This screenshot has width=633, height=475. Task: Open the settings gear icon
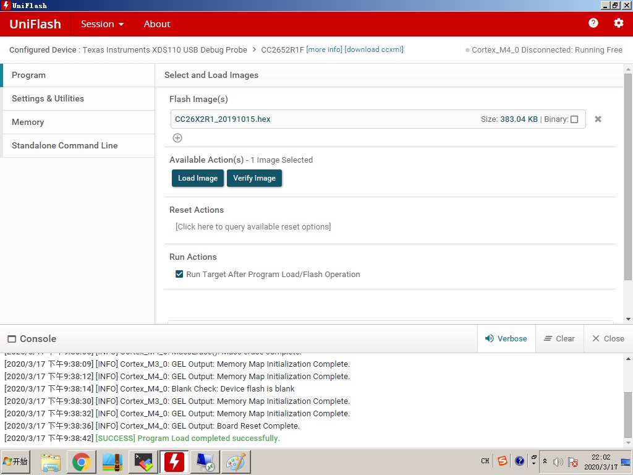(x=618, y=24)
